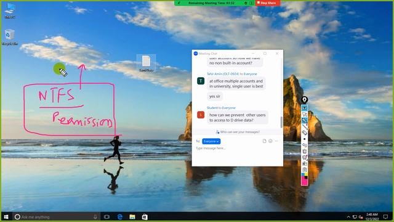The height and width of the screenshot is (222, 394).
Task: Select the cursor arrow tool in annotation toolbar
Action: pos(304,115)
